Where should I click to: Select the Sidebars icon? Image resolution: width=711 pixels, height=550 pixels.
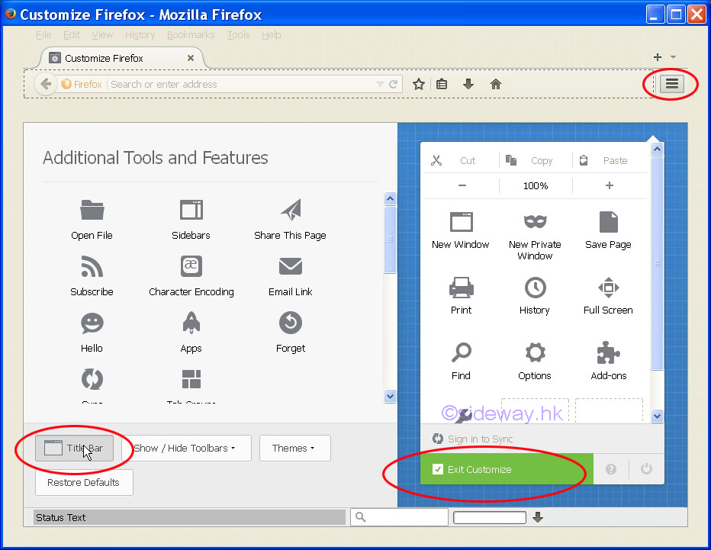191,210
